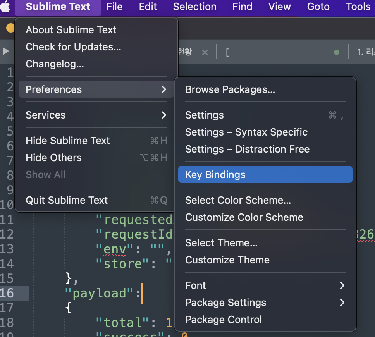
Task: Select Key Bindings
Action: [265, 174]
